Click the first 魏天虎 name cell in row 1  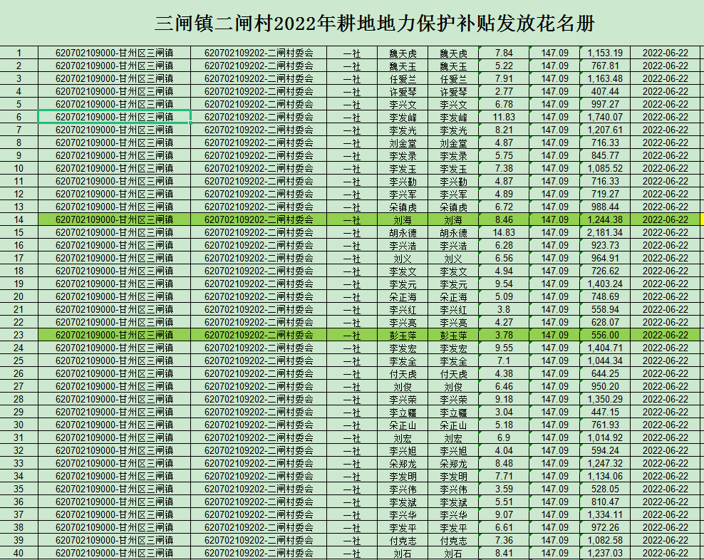click(403, 53)
